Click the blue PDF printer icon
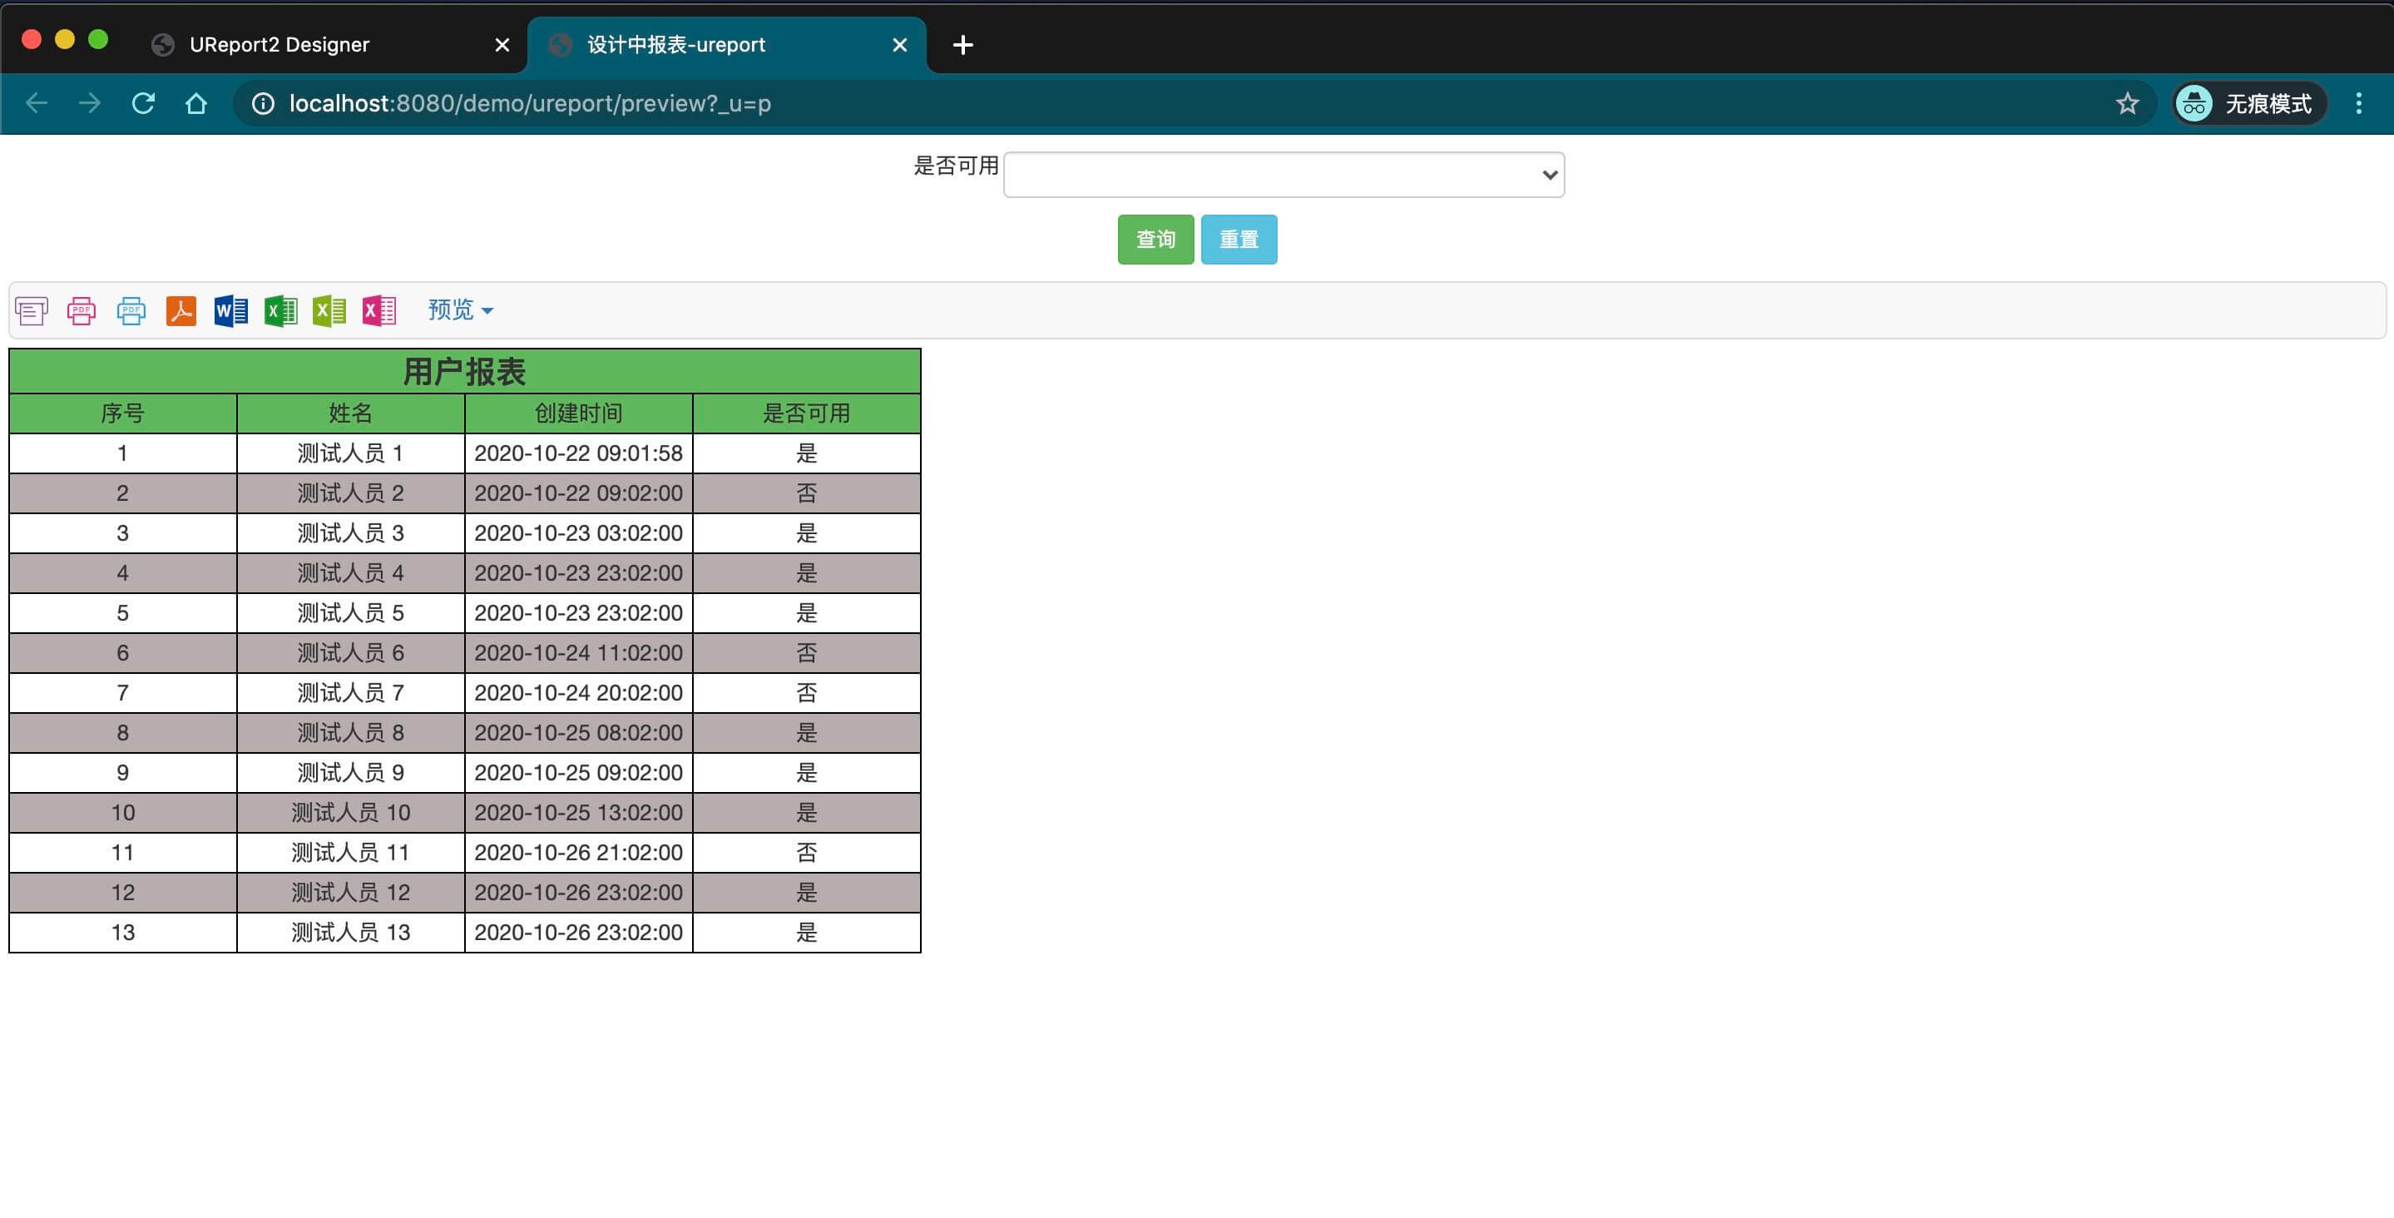 click(131, 310)
